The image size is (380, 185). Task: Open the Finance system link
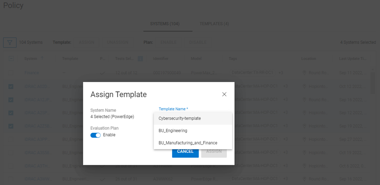point(32,73)
